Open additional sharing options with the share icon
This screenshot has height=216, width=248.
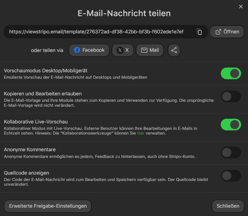(174, 50)
